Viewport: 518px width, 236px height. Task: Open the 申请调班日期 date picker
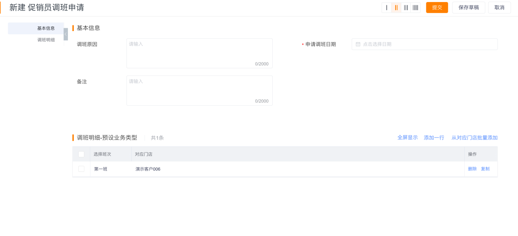425,44
